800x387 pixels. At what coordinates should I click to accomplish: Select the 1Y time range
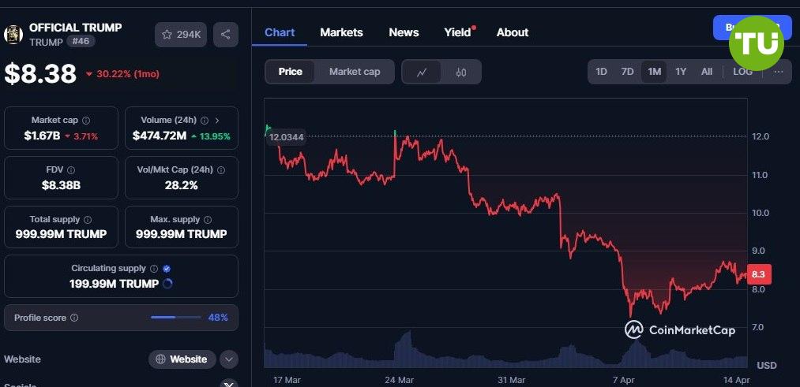(681, 72)
